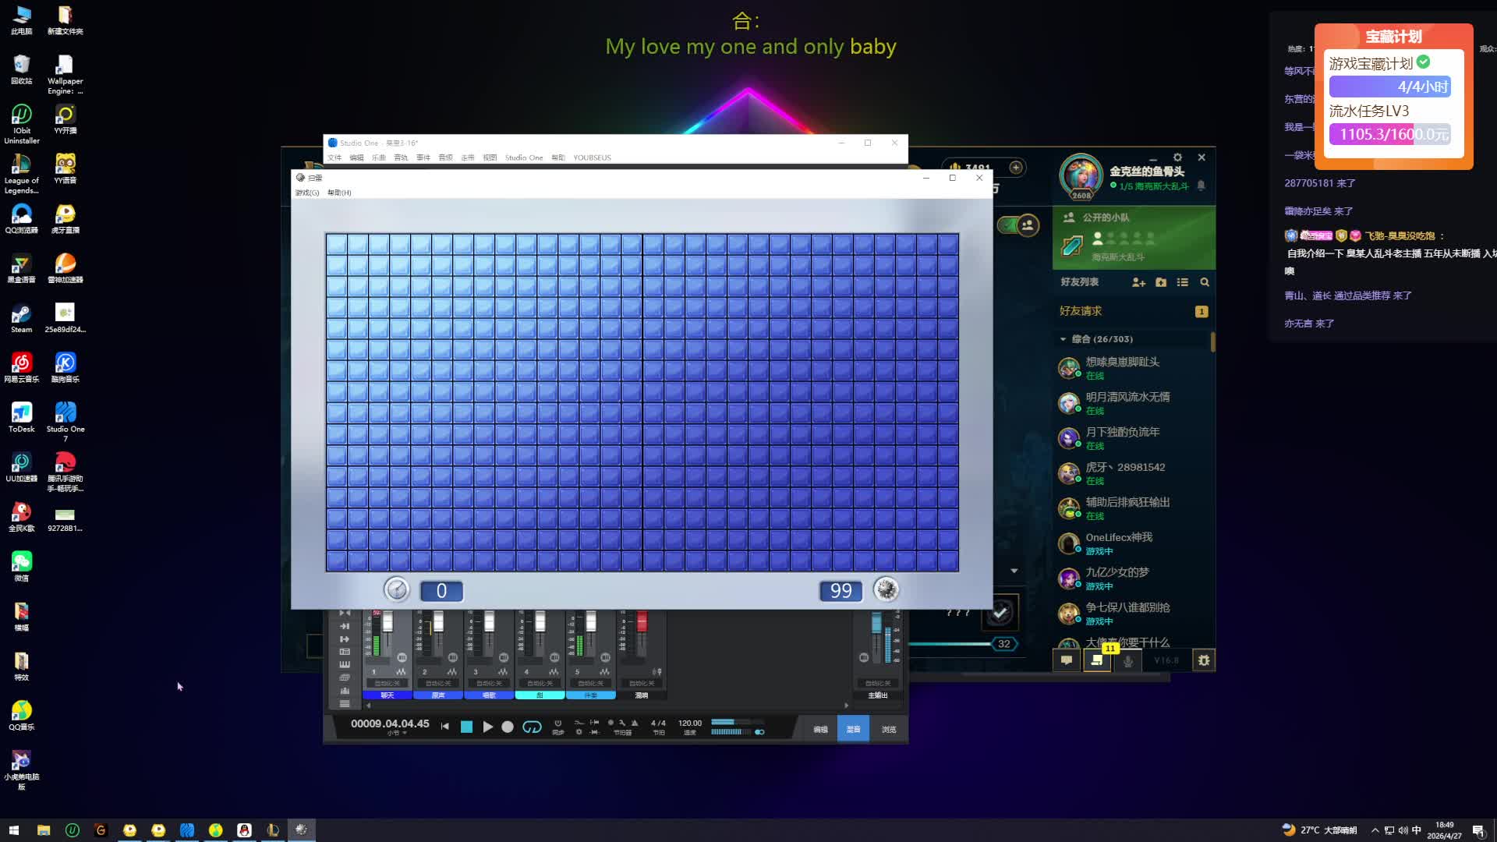This screenshot has height=842, width=1497.
Task: Toggle the open party switch
Action: [1017, 225]
